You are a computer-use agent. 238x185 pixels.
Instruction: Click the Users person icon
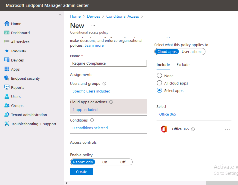tap(7, 96)
